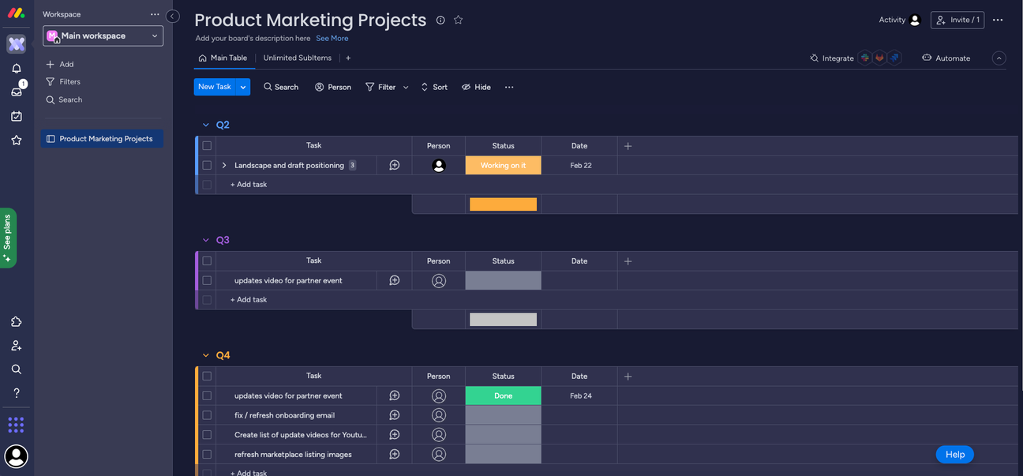This screenshot has height=476, width=1023.
Task: Open My Work calendar icon
Action: [x=16, y=115]
